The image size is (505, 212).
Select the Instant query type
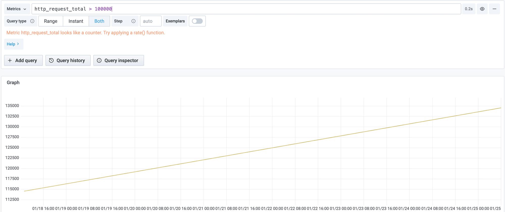pos(76,21)
